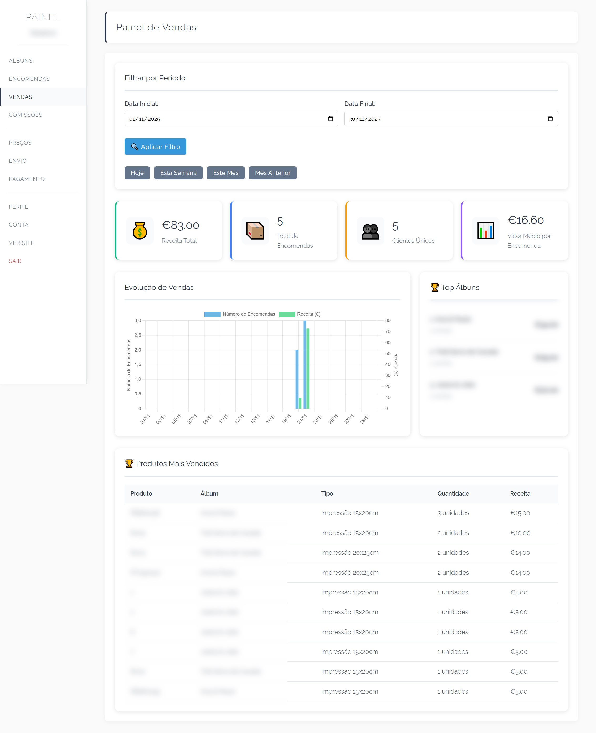The width and height of the screenshot is (596, 733).
Task: Click the money bag icon on Receita Total card
Action: point(140,231)
